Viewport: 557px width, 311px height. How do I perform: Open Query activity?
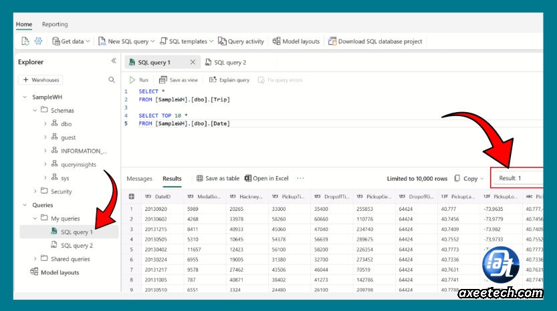[x=241, y=41]
